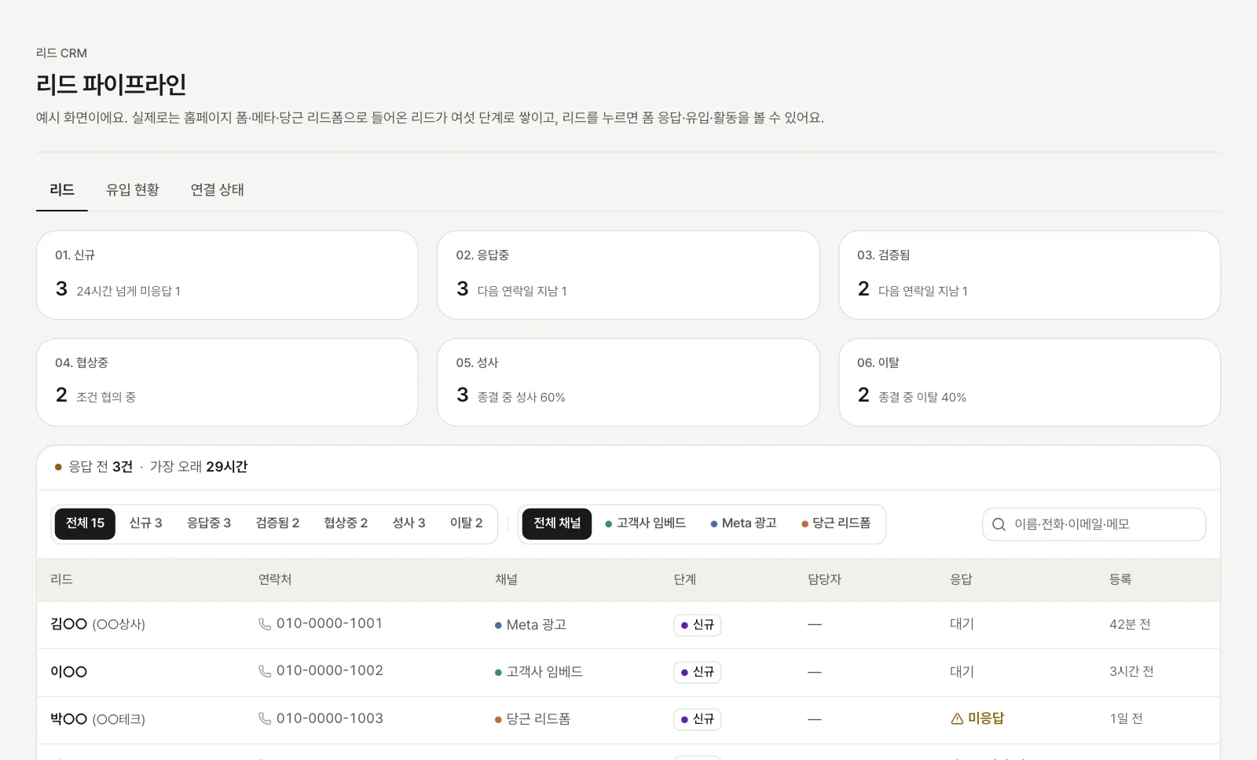This screenshot has width=1257, height=760.
Task: Open the 01. 신규 stage card
Action: (227, 275)
